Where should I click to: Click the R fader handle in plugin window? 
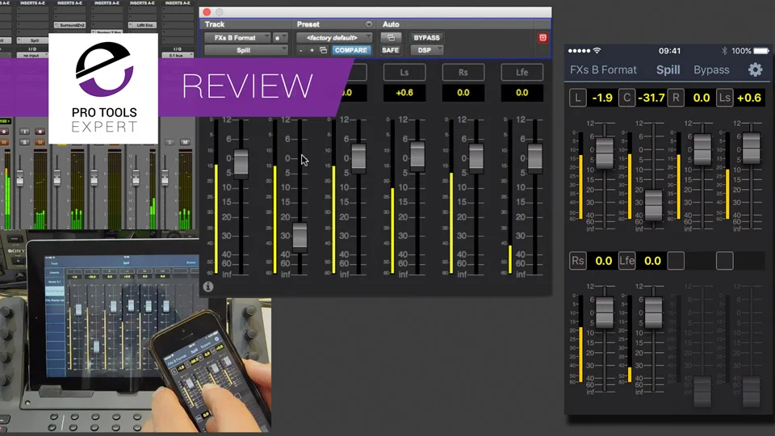coord(358,157)
